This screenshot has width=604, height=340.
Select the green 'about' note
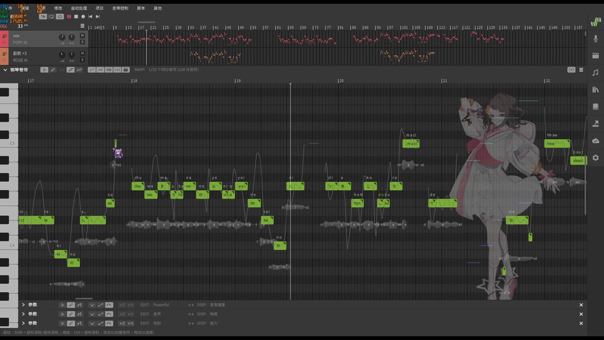click(x=578, y=161)
